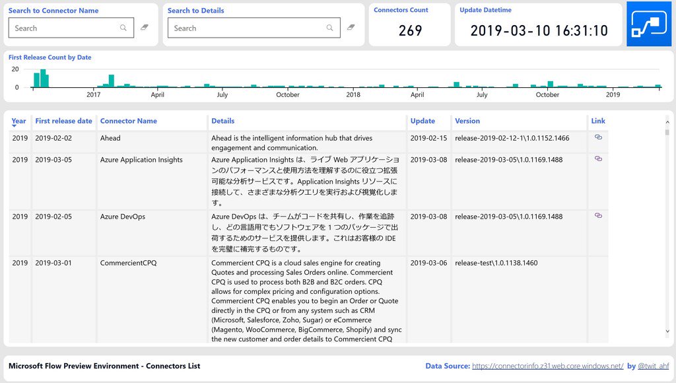The height and width of the screenshot is (383, 676).
Task: Click the table scrollbar up arrow
Action: point(667,122)
